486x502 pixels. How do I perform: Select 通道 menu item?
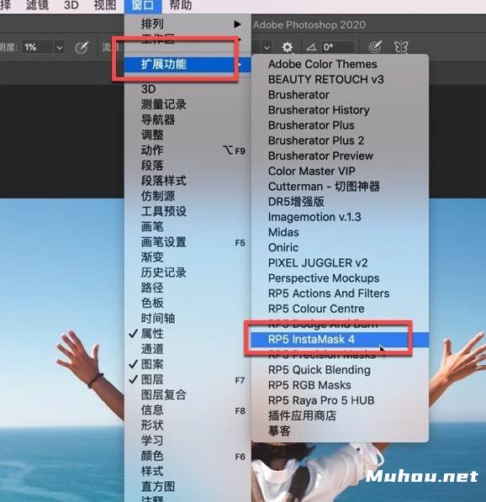click(188, 349)
